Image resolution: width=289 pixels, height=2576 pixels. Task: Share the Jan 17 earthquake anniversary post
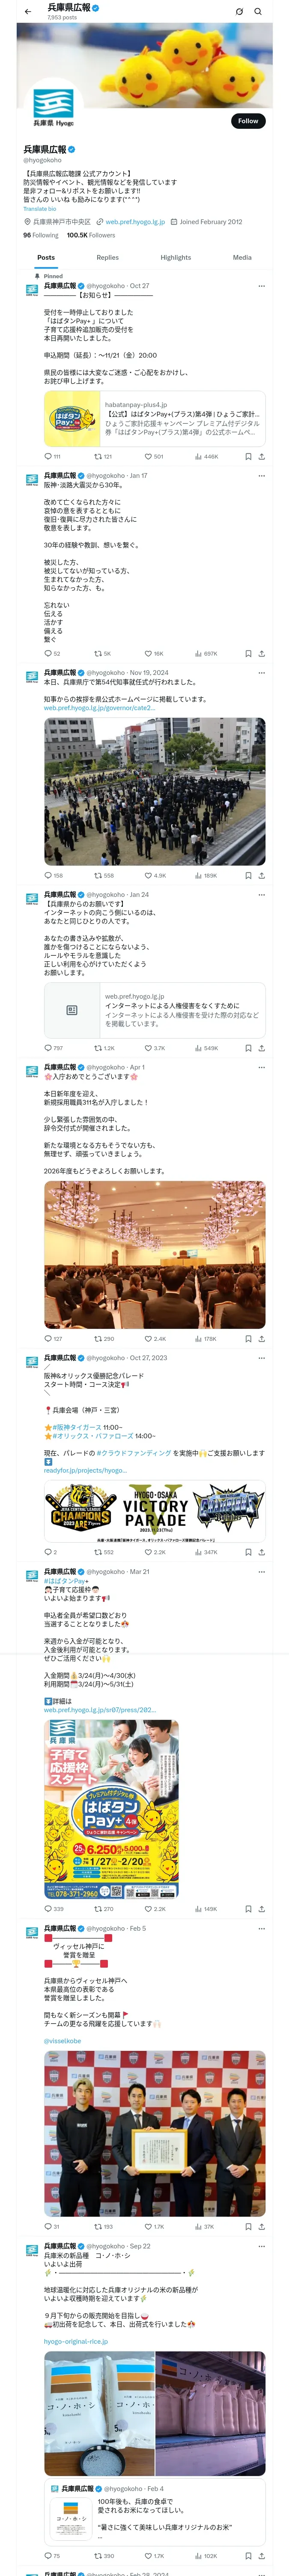(261, 653)
